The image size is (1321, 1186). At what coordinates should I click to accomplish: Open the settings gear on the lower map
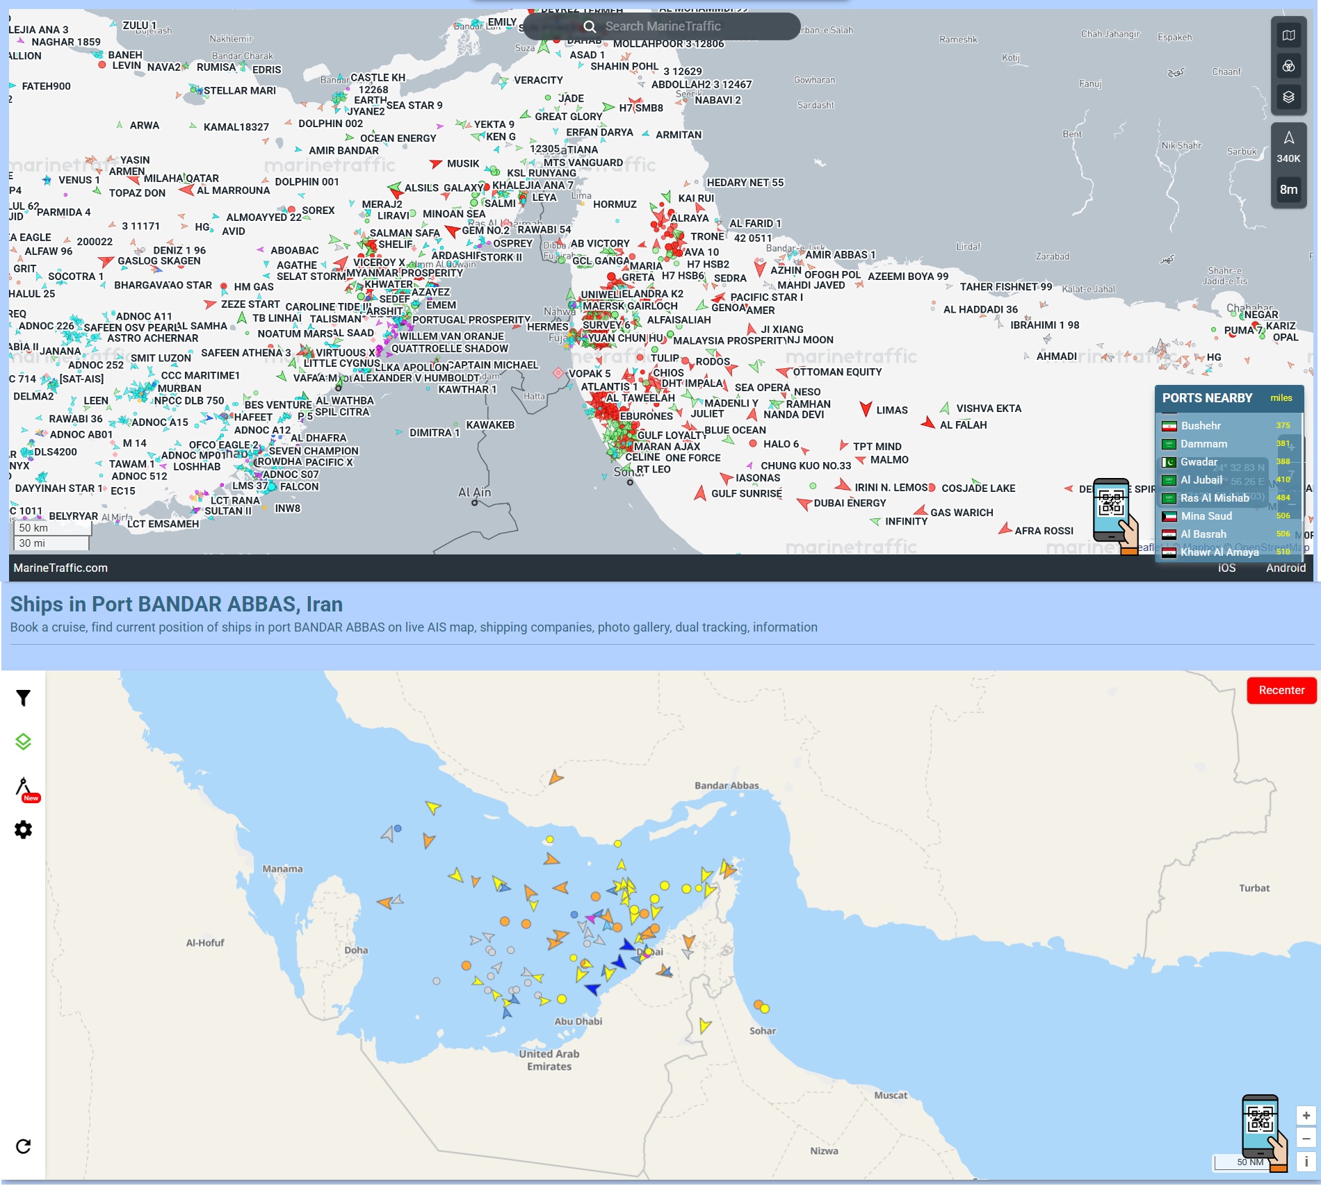[23, 830]
